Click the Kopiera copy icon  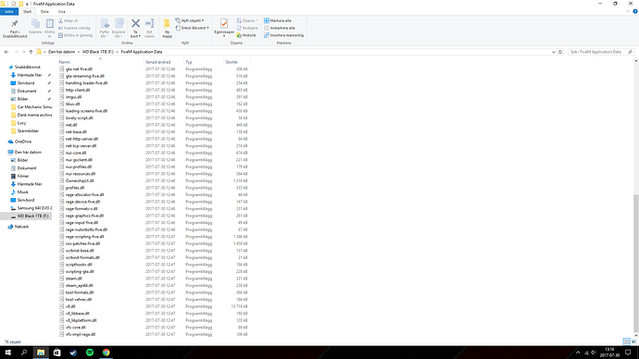[x=35, y=27]
